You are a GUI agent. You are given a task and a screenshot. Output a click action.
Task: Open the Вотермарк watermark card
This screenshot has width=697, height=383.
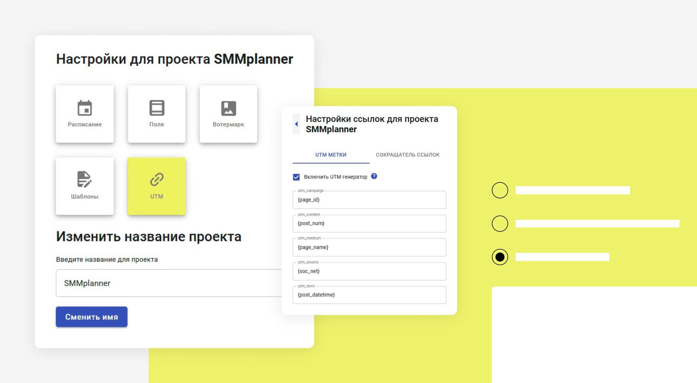tap(228, 114)
